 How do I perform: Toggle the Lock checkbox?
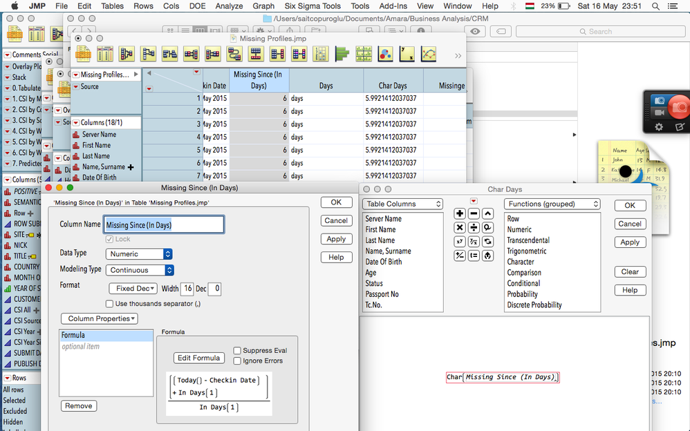click(109, 239)
